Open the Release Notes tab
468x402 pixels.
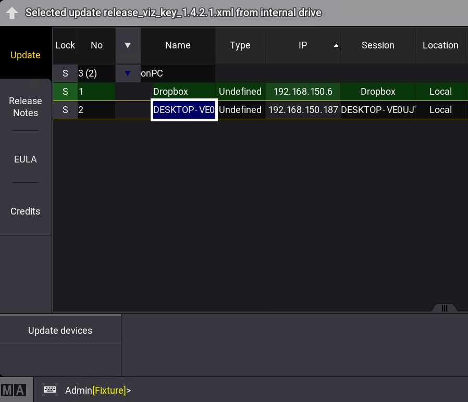(26, 107)
